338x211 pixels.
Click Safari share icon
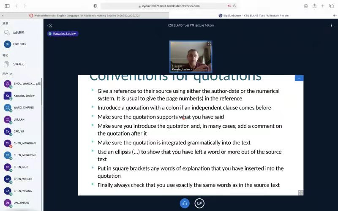[314, 6]
